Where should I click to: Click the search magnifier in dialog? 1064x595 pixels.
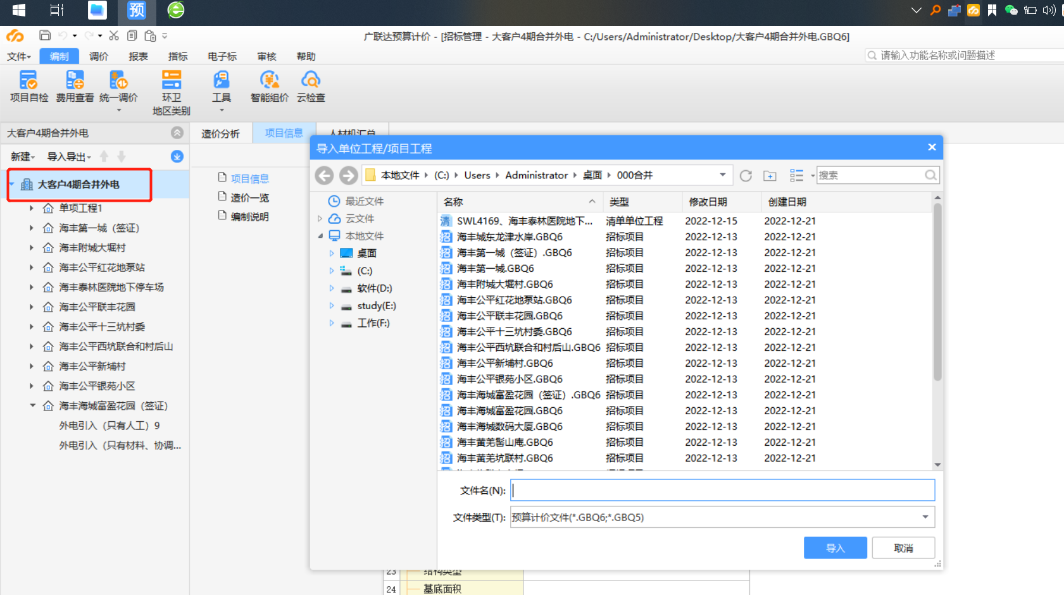(930, 175)
